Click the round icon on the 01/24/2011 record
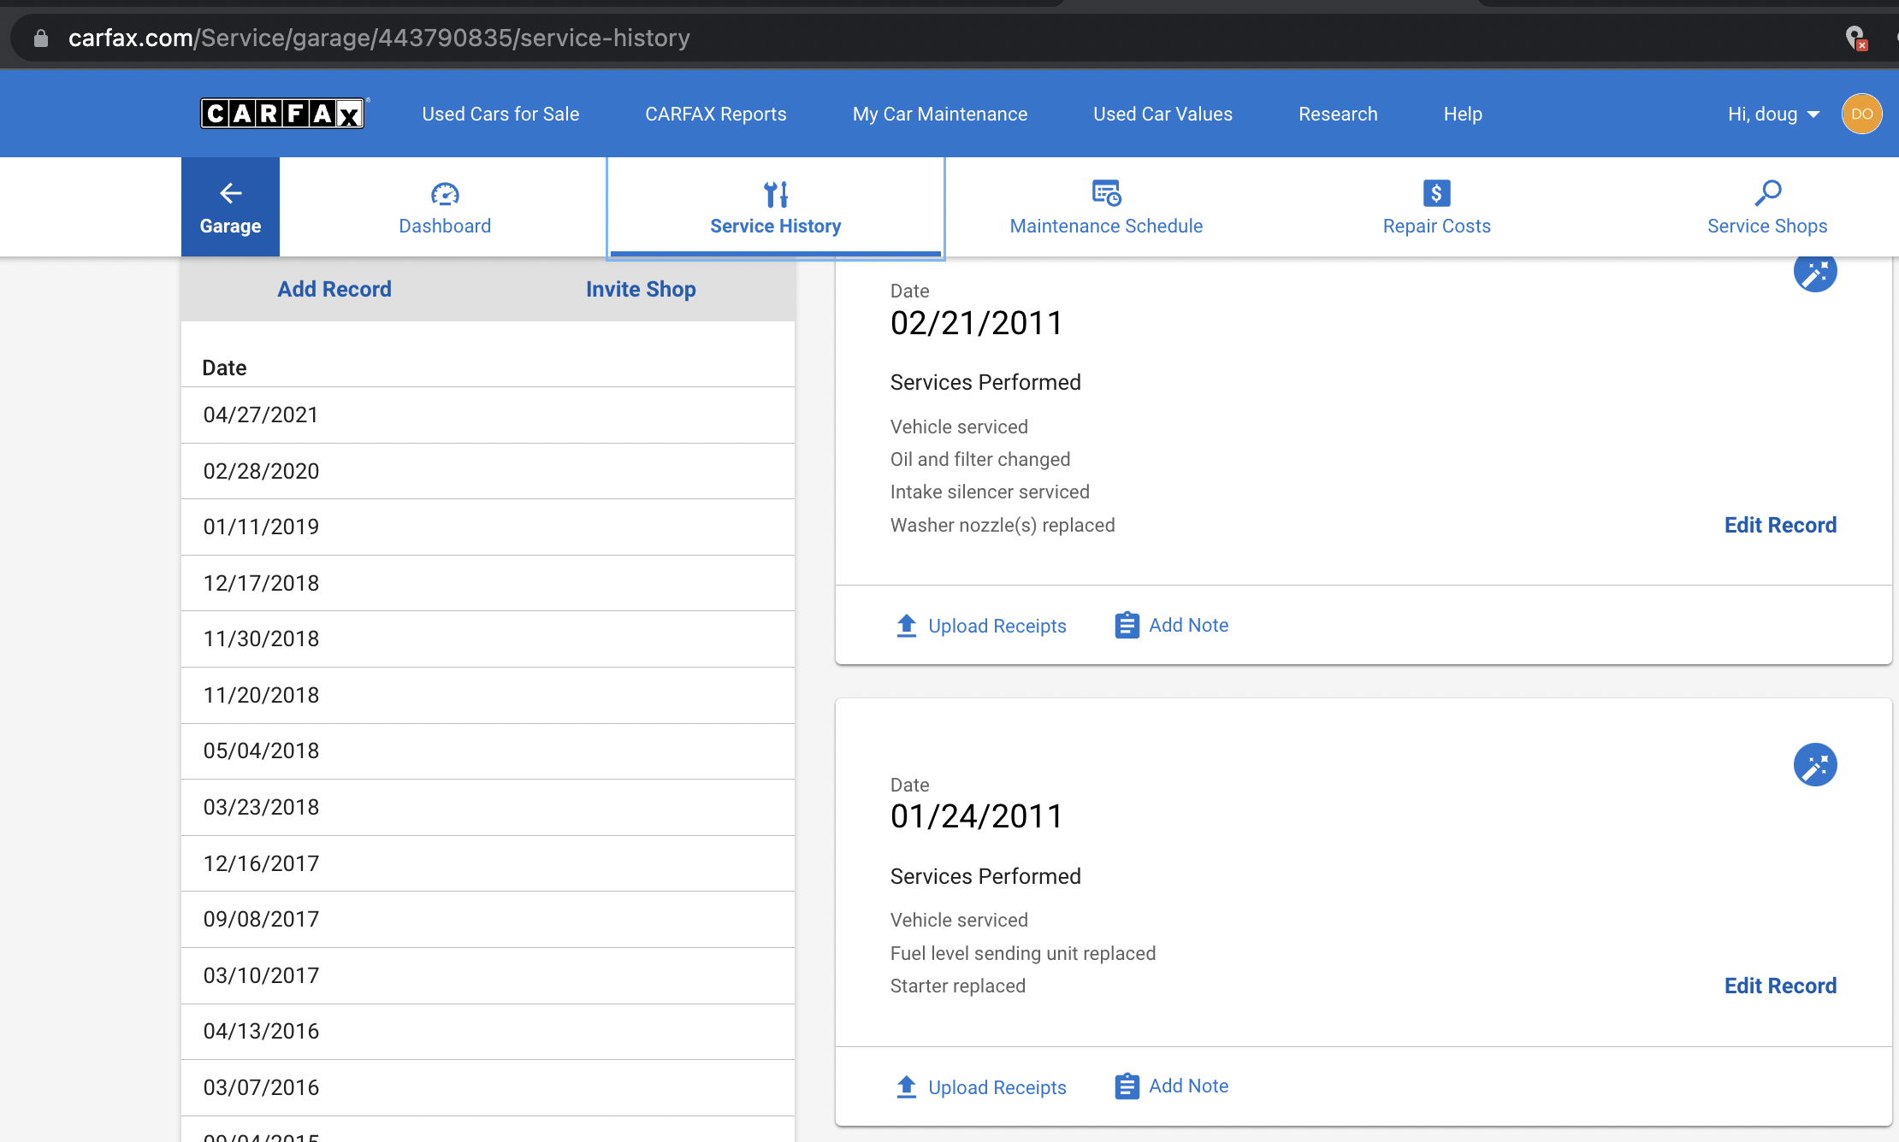This screenshot has width=1899, height=1142. click(x=1815, y=764)
